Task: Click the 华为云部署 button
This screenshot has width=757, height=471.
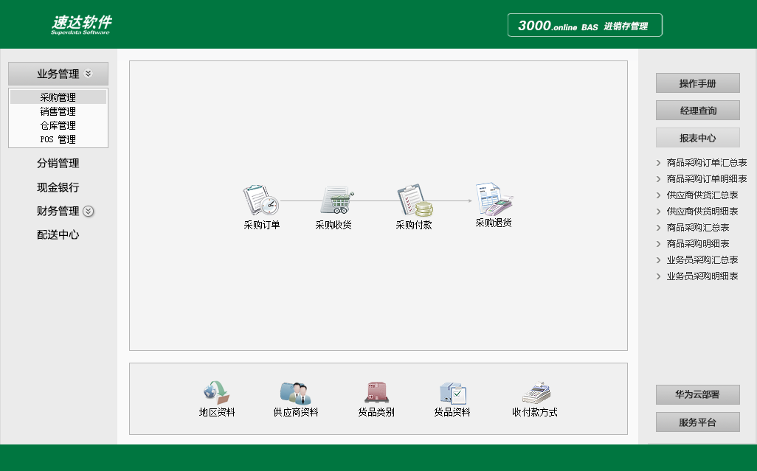Action: (x=696, y=395)
